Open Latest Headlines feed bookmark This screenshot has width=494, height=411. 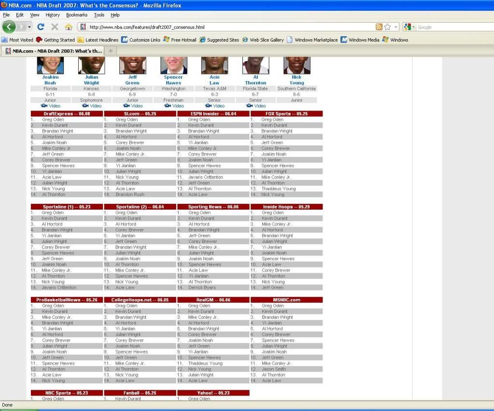click(x=98, y=40)
